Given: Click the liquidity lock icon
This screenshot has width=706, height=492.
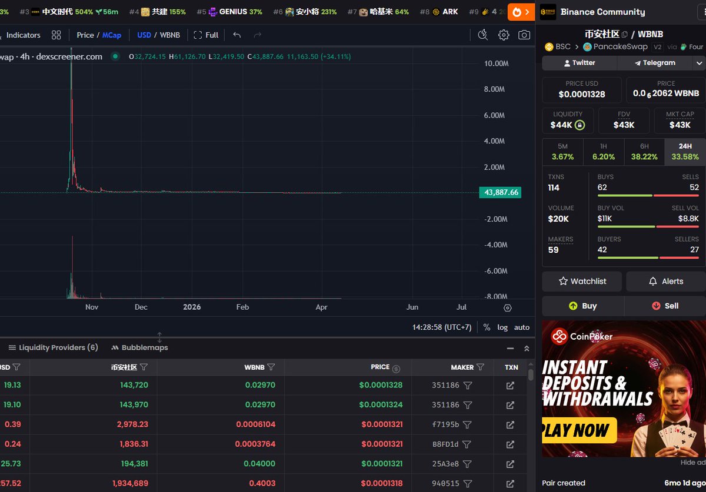Looking at the screenshot, I should 580,125.
